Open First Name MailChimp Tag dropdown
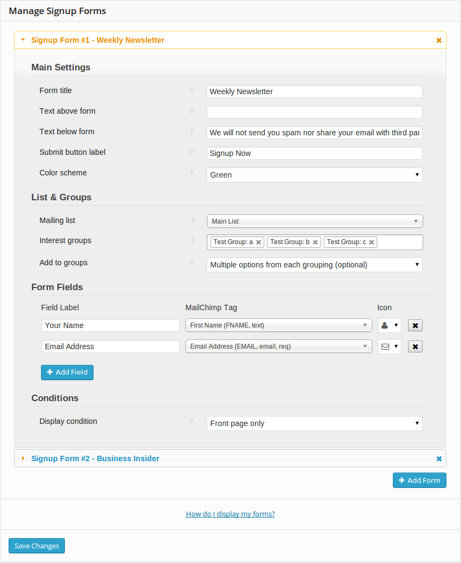 point(278,325)
